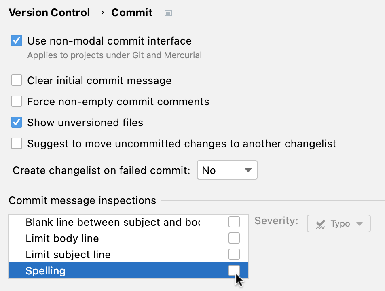Image resolution: width=385 pixels, height=291 pixels.
Task: Enable "Blank line between subject and body" inspection
Action: coord(234,222)
